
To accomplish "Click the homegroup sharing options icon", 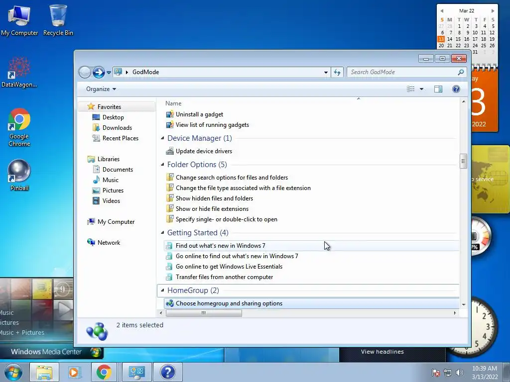I will point(170,303).
